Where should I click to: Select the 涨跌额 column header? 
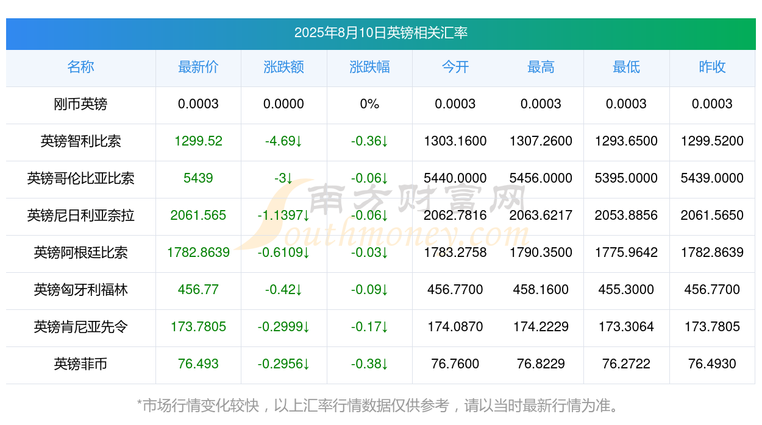coord(284,67)
